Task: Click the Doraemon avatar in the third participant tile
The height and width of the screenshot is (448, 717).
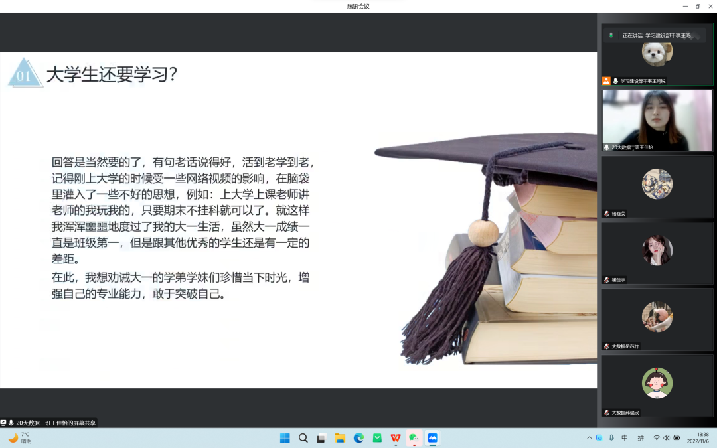Action: tap(657, 184)
